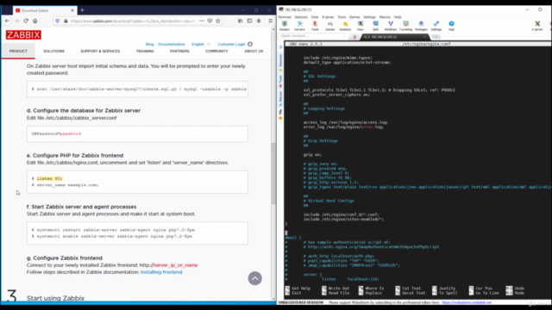
Task: Open MobaXterm Settings toolbar button
Action: tap(436, 25)
